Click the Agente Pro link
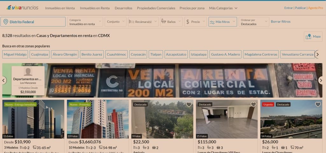This screenshot has width=326, height=153. [x=315, y=8]
